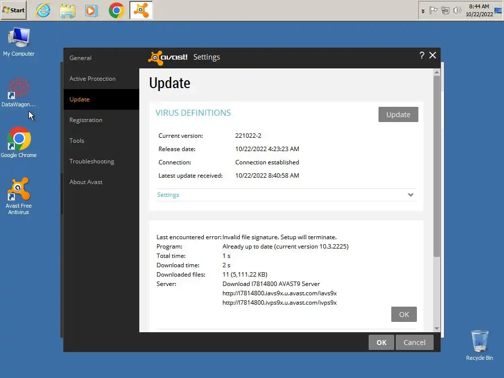Viewport: 504px width, 378px height.
Task: Open My Computer desktop icon
Action: click(19, 42)
